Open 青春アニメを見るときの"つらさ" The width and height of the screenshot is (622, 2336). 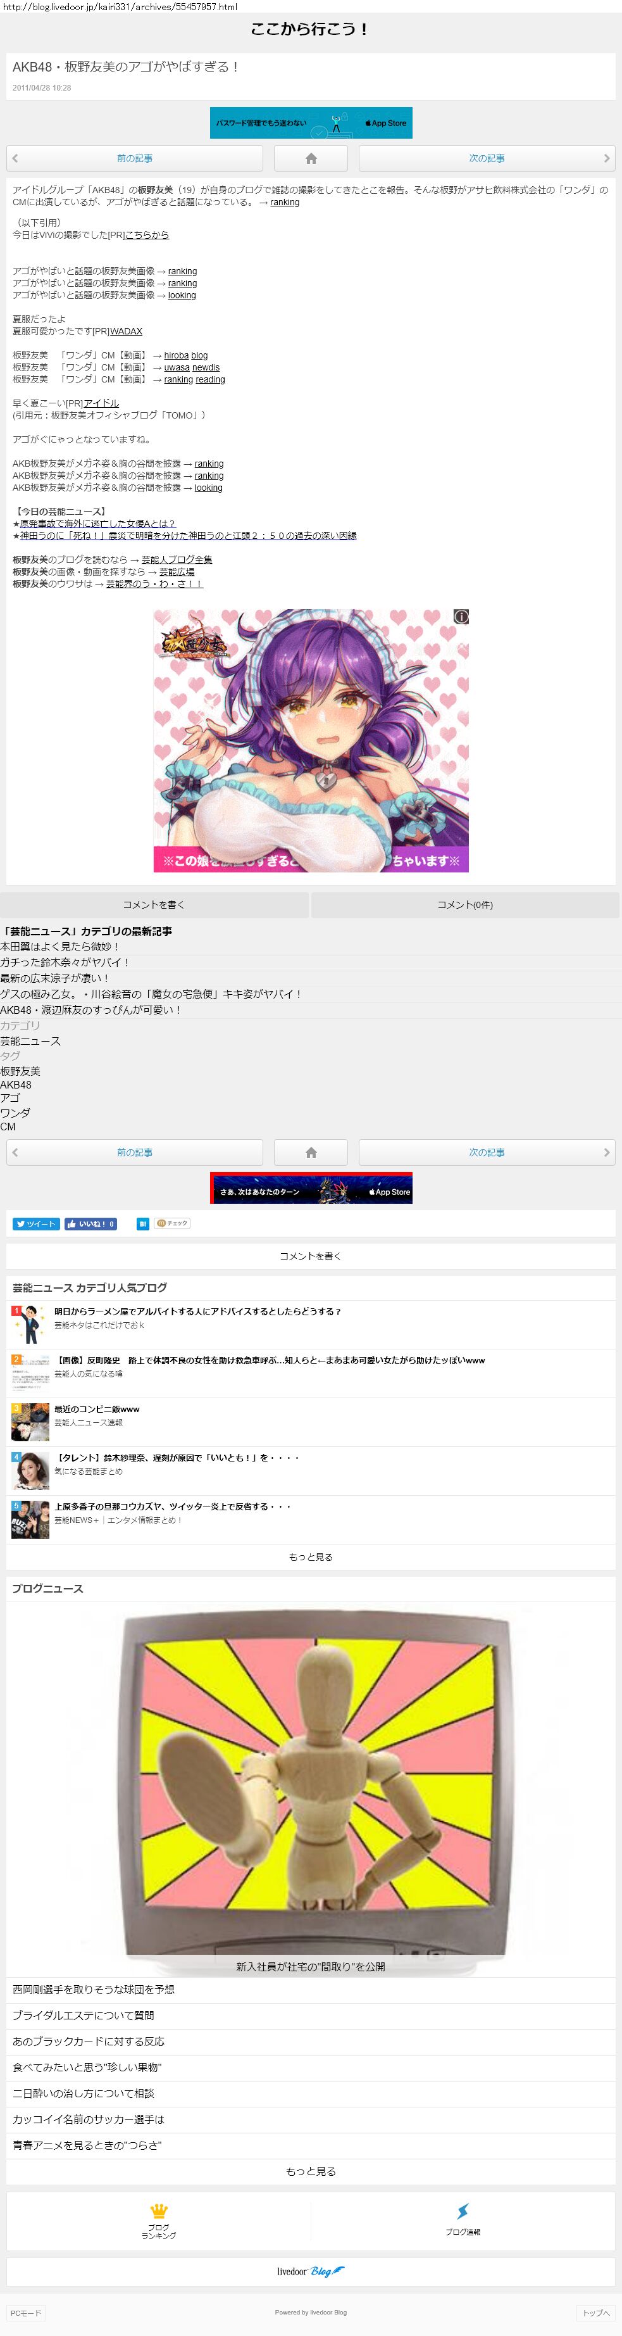(311, 2145)
